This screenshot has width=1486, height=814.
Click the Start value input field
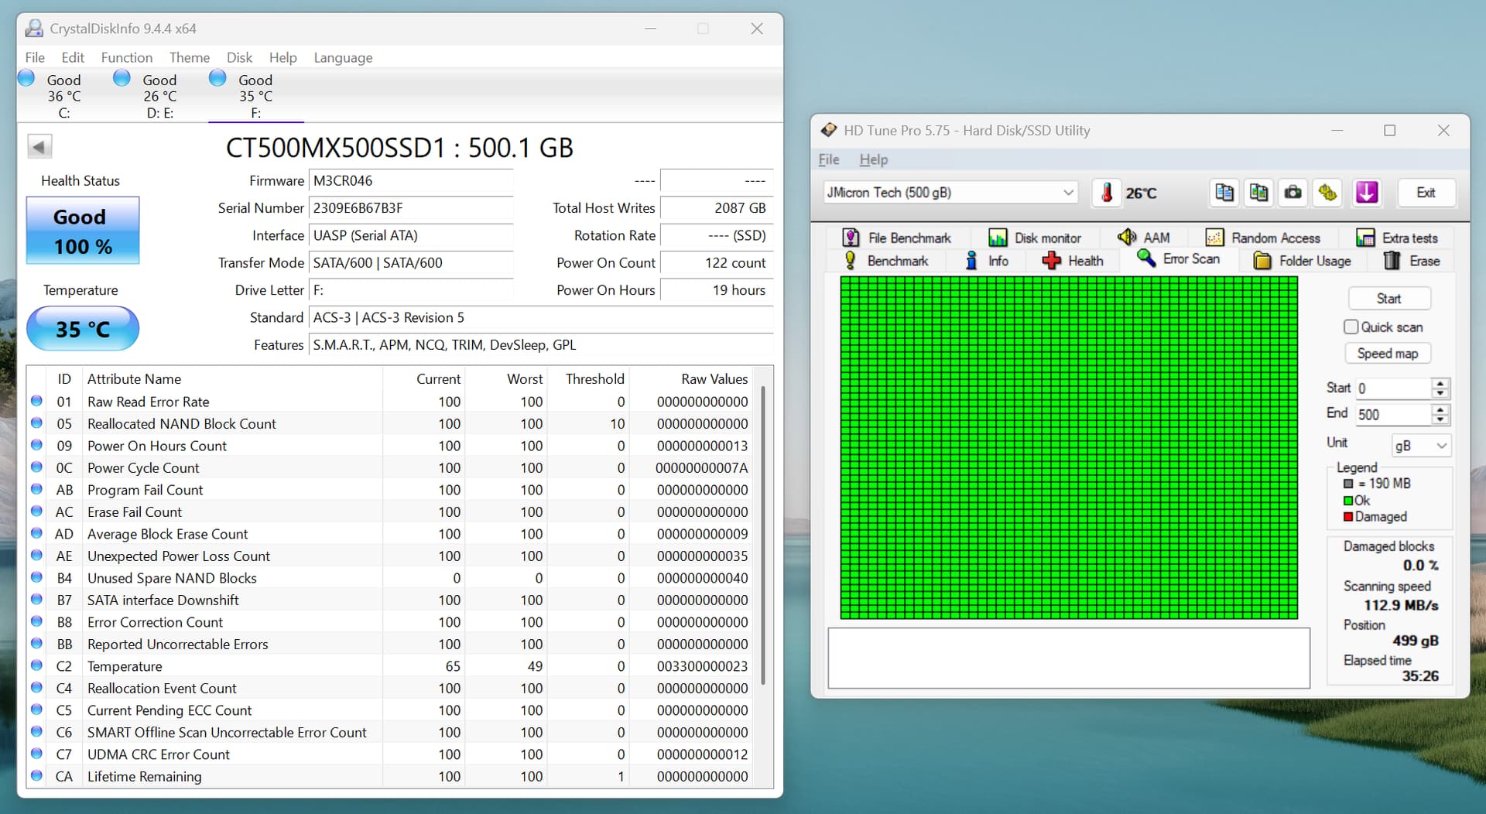pyautogui.click(x=1393, y=388)
